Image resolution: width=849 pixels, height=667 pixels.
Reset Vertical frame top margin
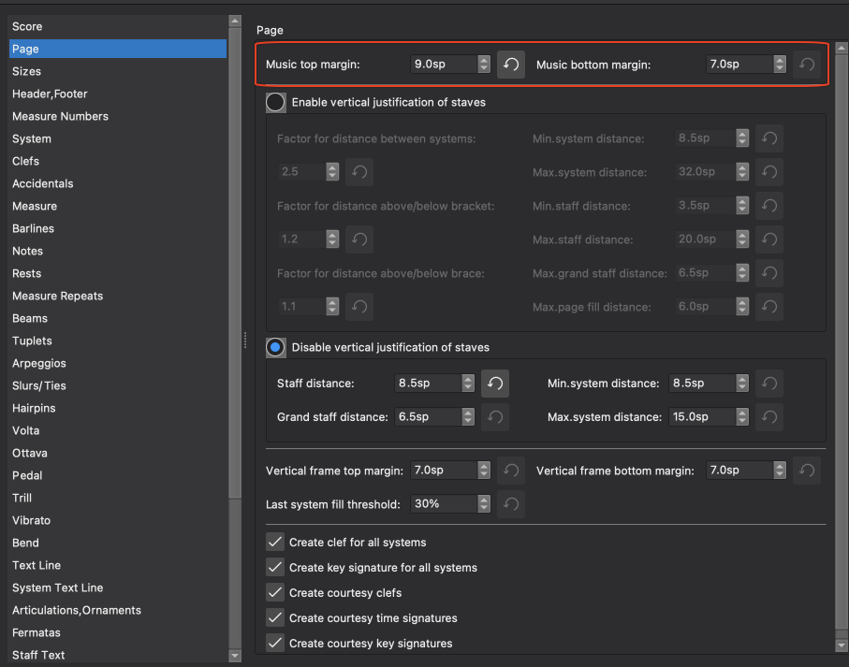click(510, 471)
